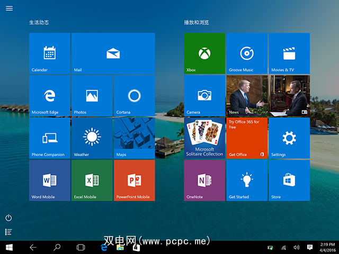The height and width of the screenshot is (254, 339).
Task: Show the All apps list
Action: tap(8, 232)
